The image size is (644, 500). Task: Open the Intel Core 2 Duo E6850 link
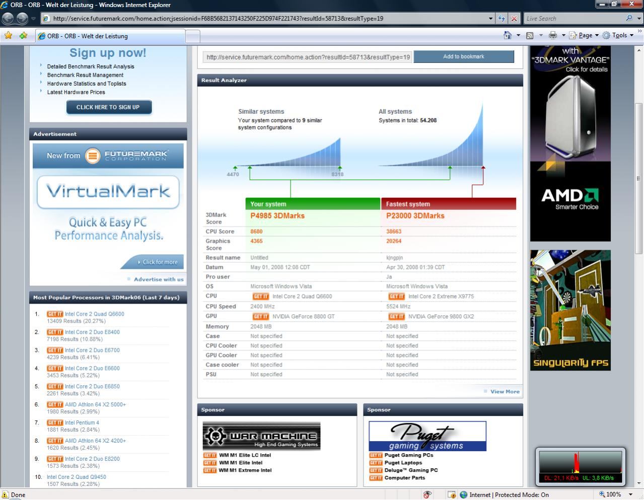tap(92, 387)
